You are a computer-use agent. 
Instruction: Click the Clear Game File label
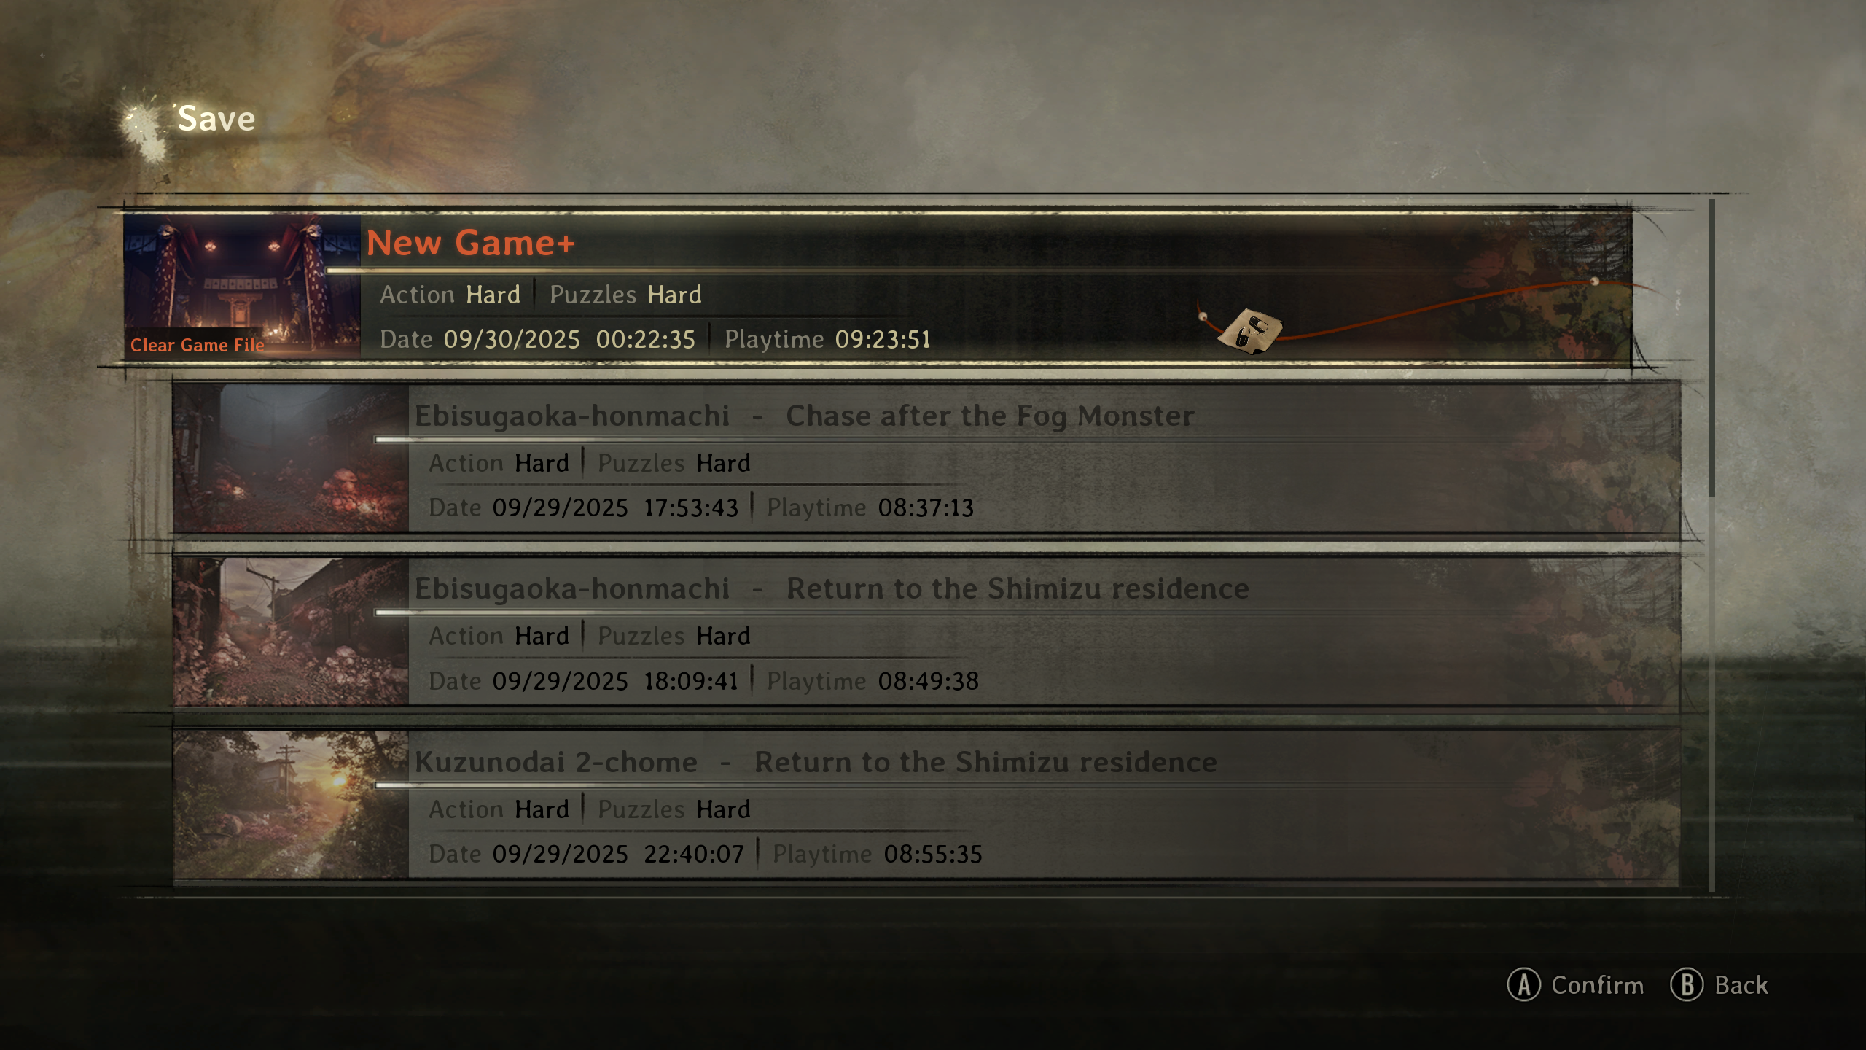point(197,346)
